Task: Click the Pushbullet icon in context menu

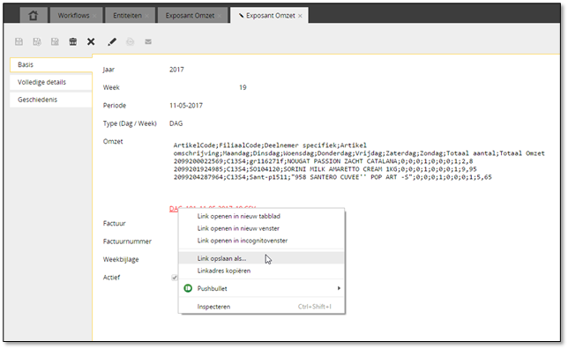Action: coord(188,288)
